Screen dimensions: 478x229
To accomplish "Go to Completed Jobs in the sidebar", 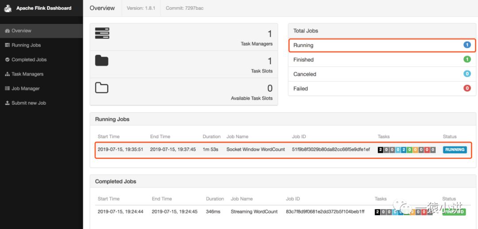I will 41,60.
